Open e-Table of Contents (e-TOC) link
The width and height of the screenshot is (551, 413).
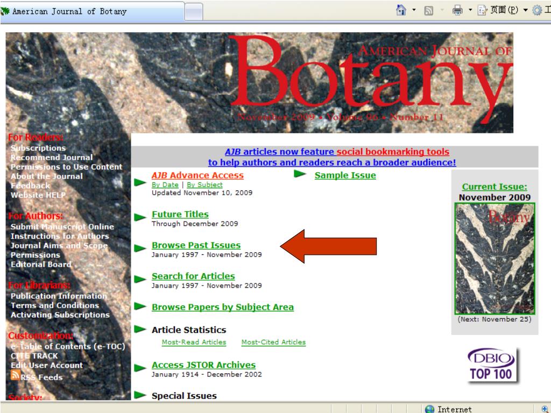click(x=68, y=347)
